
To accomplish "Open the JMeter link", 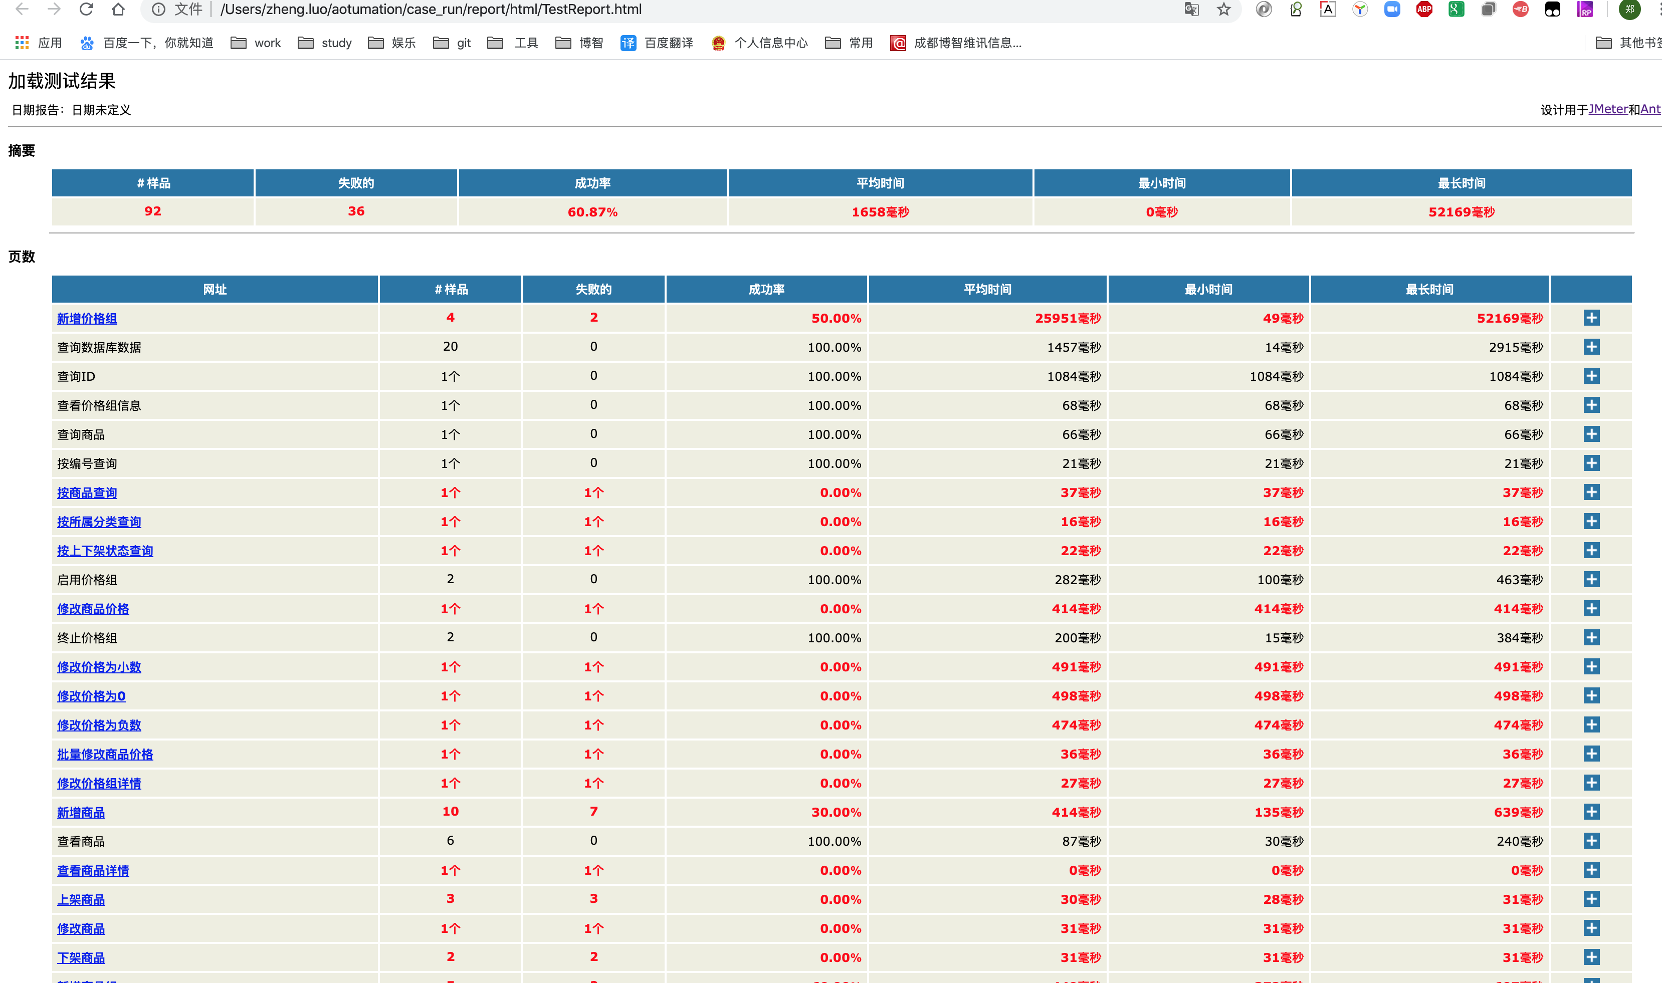I will point(1608,109).
